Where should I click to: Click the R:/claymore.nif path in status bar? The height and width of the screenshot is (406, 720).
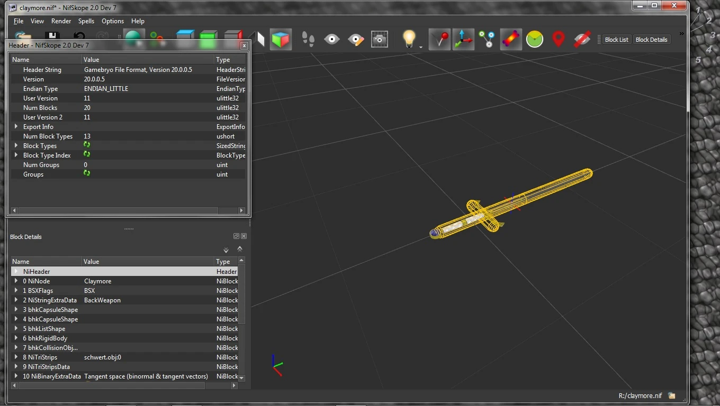(x=640, y=395)
